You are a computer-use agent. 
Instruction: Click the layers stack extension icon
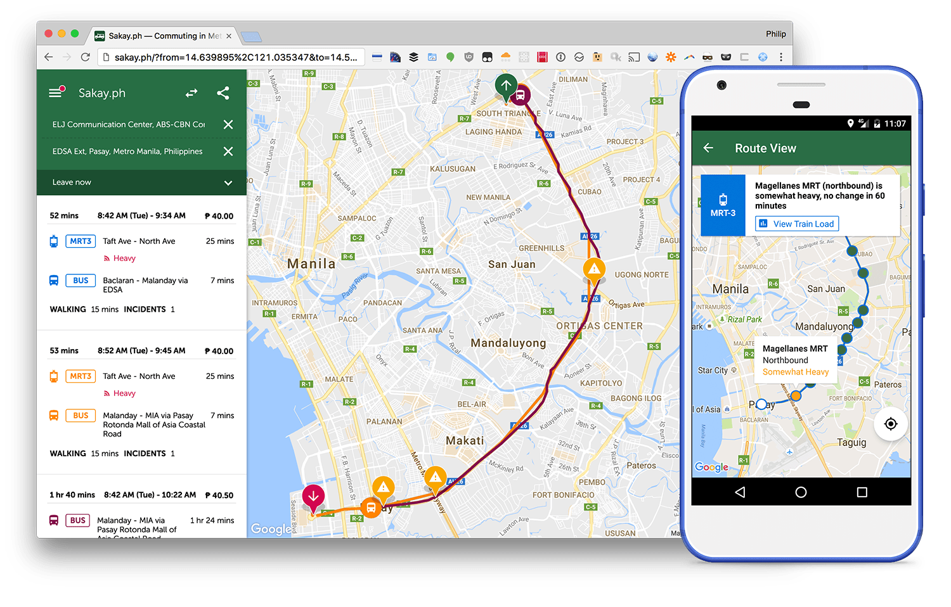[413, 57]
